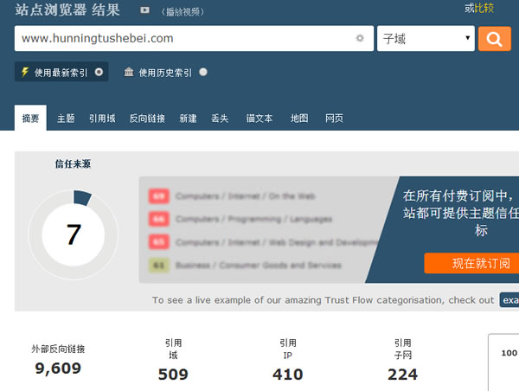Open the 反向链接 tab
The image size is (519, 391).
click(147, 119)
